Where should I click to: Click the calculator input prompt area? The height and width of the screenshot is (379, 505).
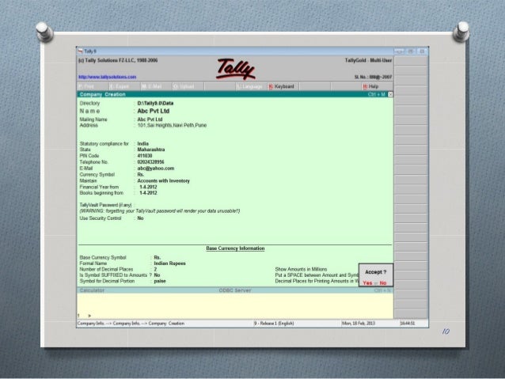pyautogui.click(x=235, y=306)
